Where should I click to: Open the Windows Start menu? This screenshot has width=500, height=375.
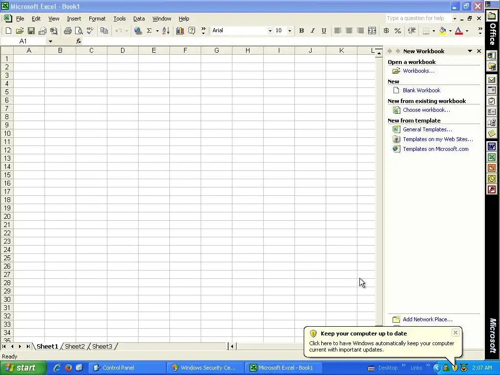[22, 368]
